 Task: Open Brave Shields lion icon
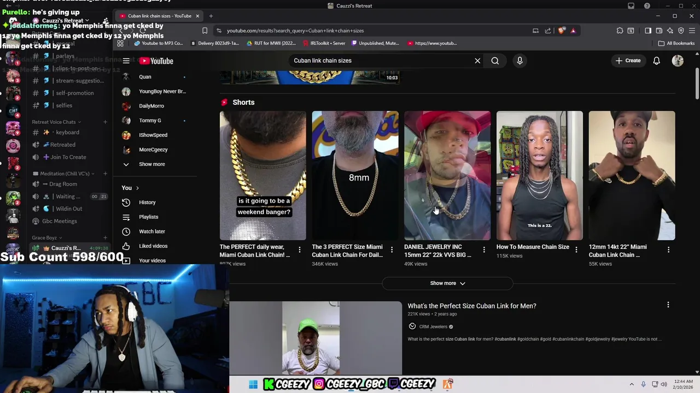point(562,31)
